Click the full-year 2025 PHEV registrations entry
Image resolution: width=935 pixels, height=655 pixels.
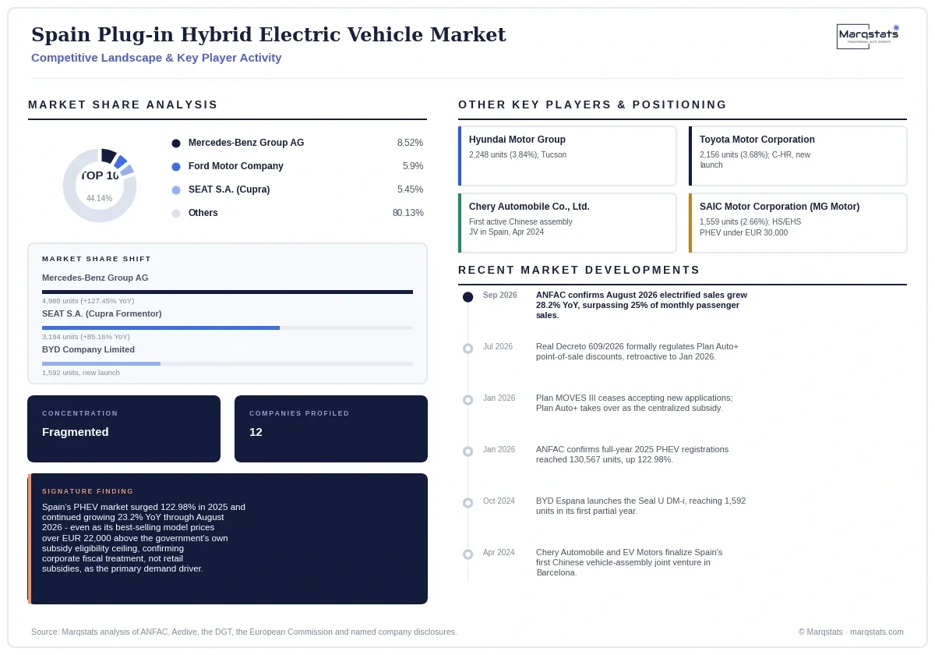(633, 455)
